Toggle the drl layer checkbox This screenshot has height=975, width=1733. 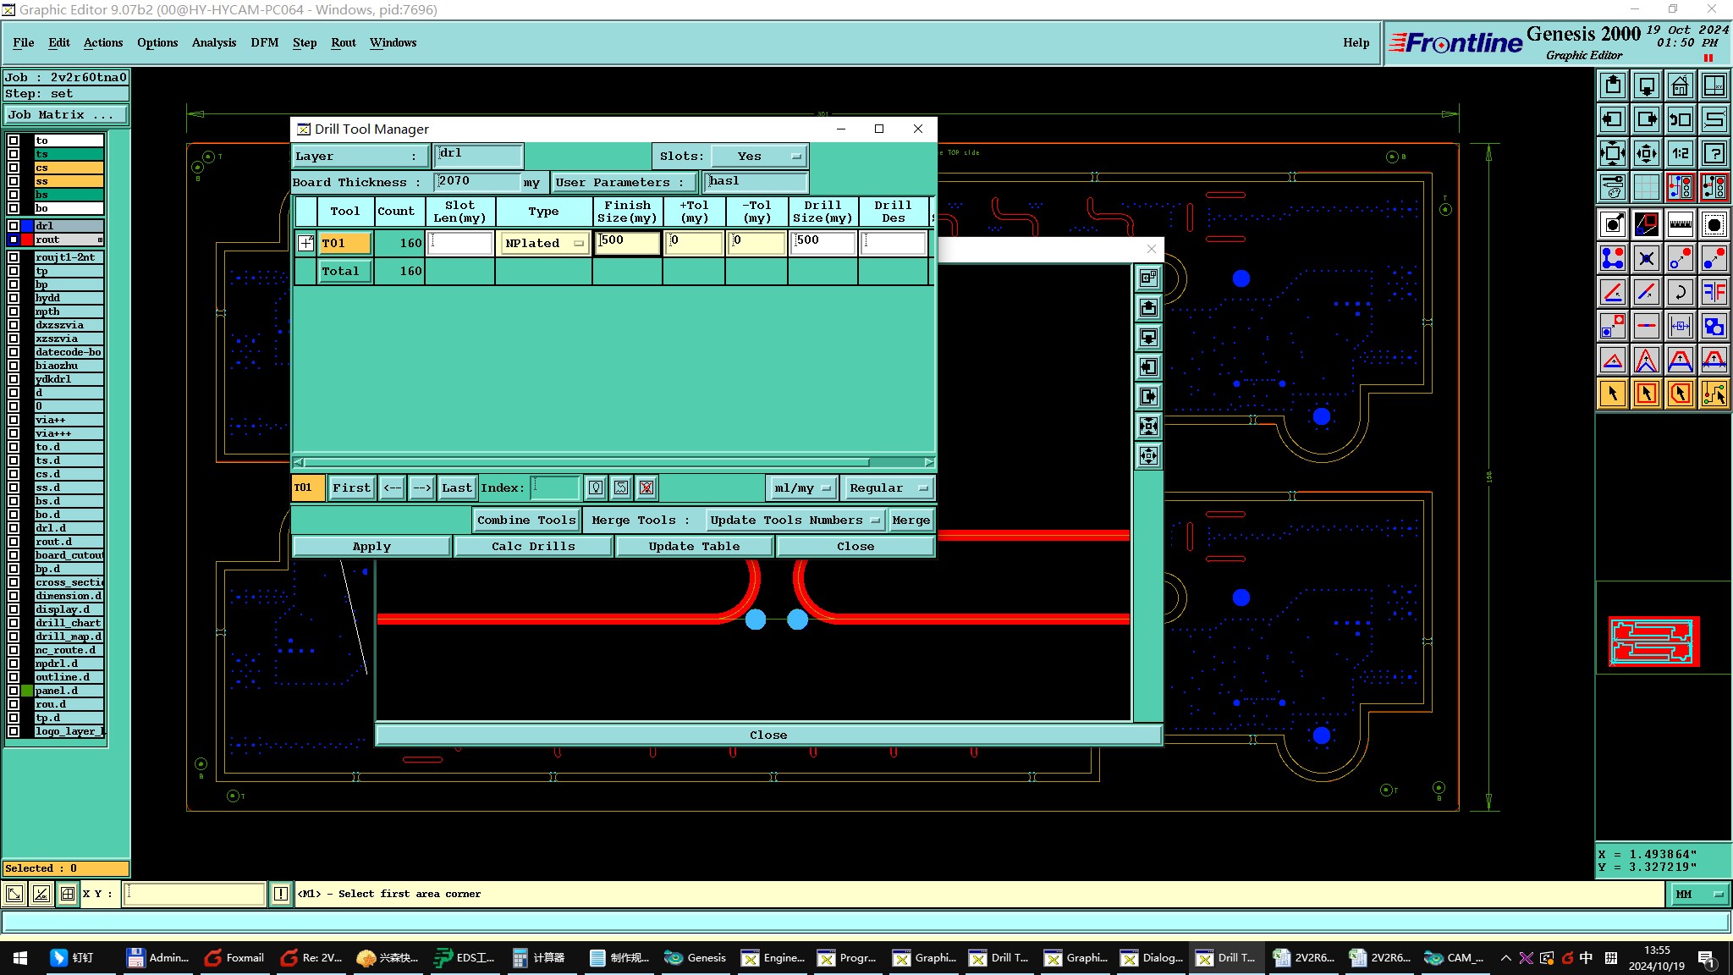click(14, 226)
